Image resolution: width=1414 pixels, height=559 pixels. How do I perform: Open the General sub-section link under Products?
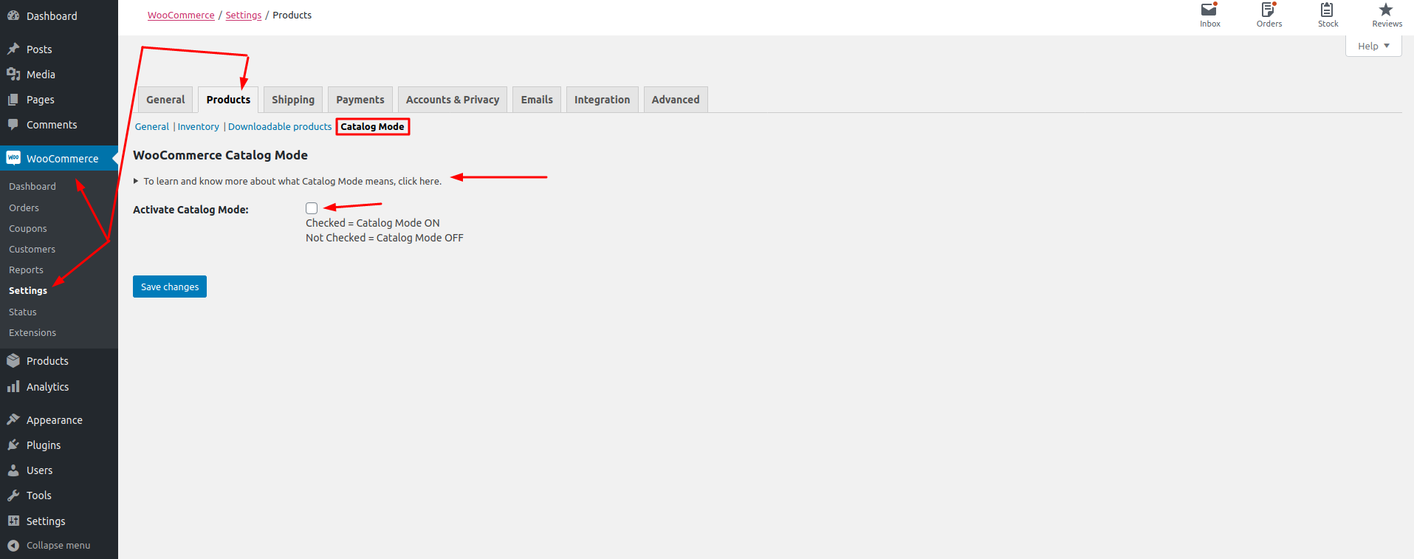[152, 126]
